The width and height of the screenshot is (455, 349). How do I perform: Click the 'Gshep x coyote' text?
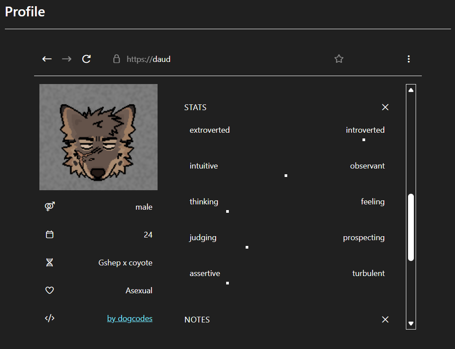tap(125, 263)
